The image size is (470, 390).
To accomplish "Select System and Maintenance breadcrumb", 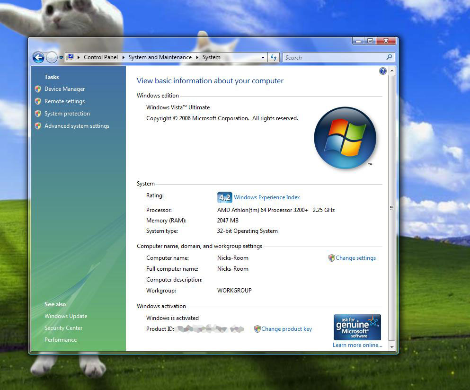I will click(160, 57).
